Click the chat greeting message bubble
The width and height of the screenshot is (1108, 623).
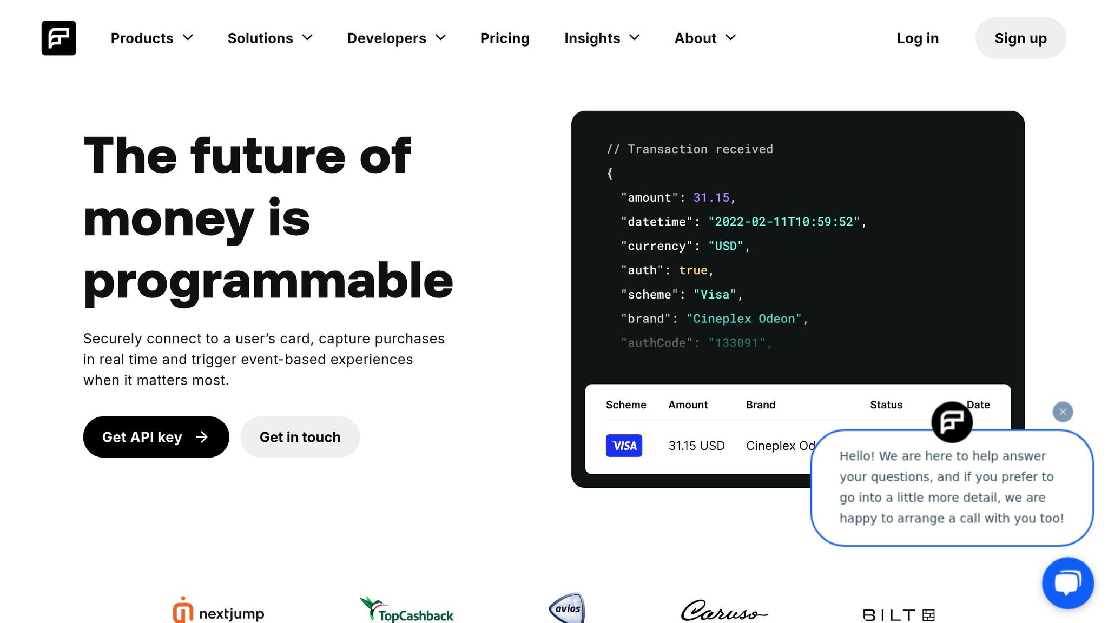click(x=952, y=487)
